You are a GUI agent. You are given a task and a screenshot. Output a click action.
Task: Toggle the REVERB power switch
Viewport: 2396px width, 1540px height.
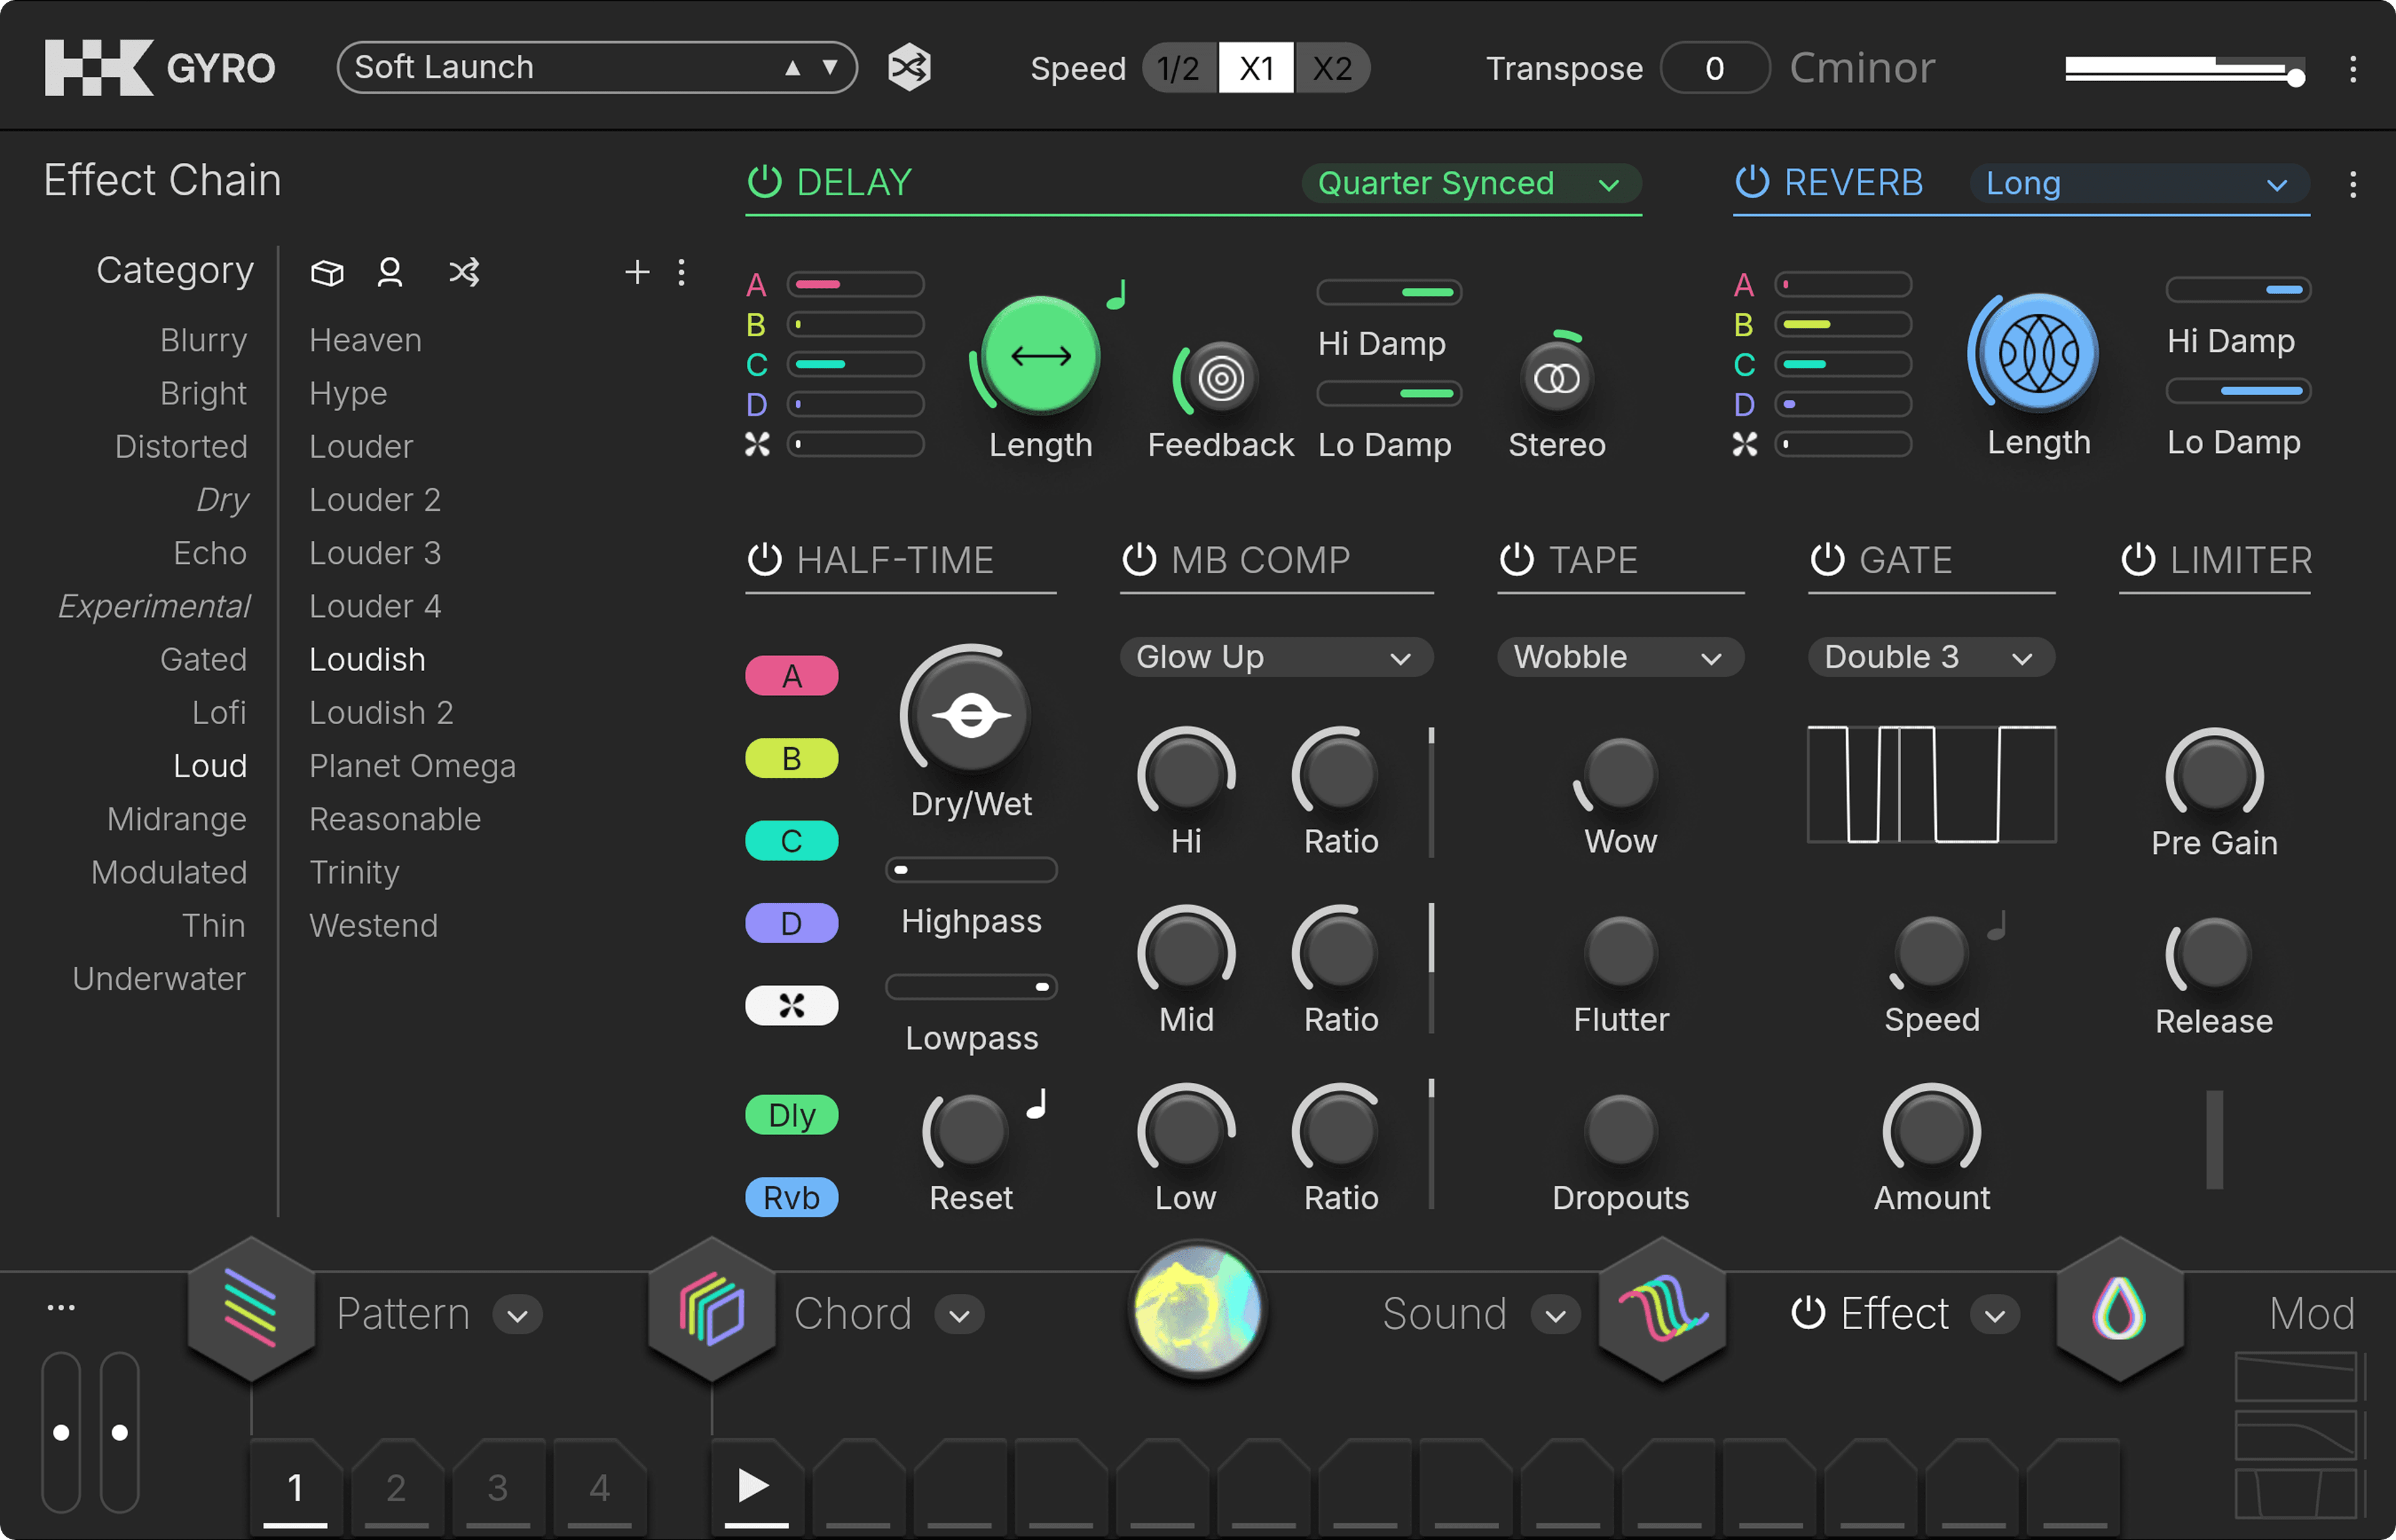click(1751, 182)
